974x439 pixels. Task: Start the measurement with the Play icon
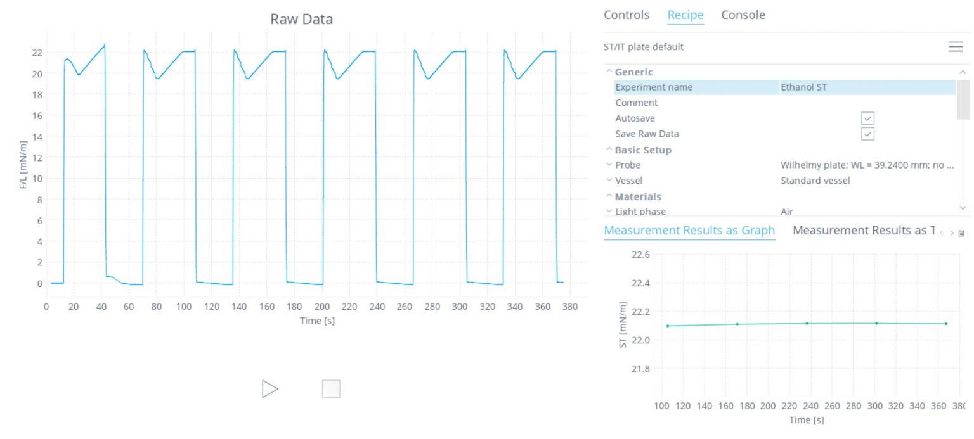(x=269, y=388)
